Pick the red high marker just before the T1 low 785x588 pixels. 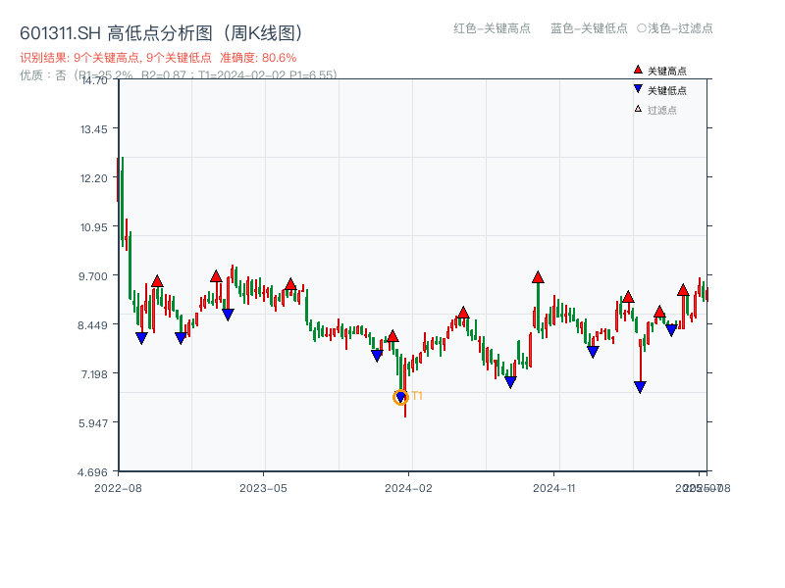(x=393, y=336)
